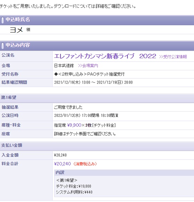The image size is (194, 202).
Task: Click the ¥9,900 ticket price
Action: pos(74,125)
